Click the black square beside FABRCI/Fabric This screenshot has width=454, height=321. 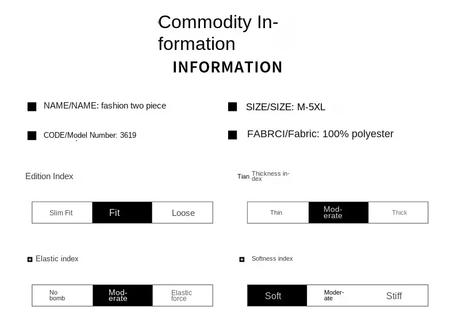233,135
